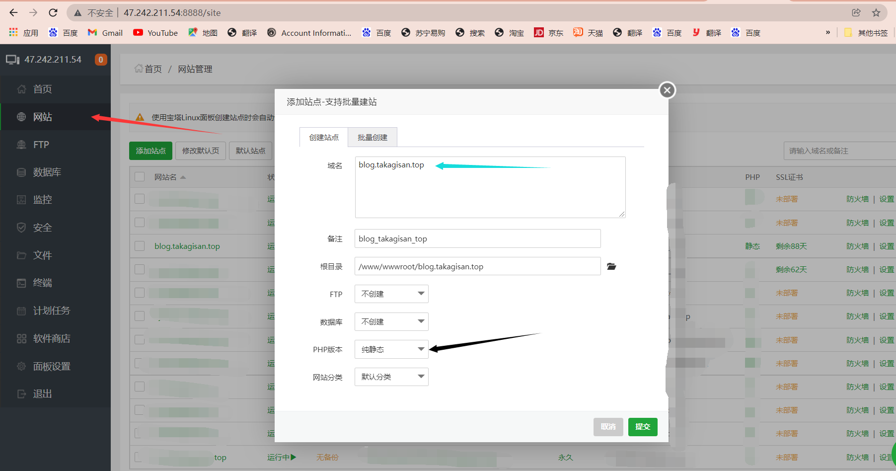Open the Account Information bookmark
The height and width of the screenshot is (471, 896).
(309, 32)
